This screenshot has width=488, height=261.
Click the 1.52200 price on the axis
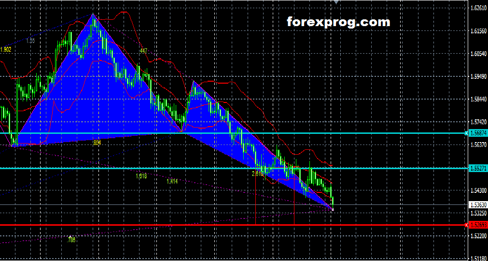[x=477, y=236]
